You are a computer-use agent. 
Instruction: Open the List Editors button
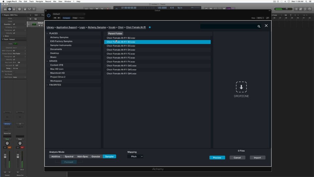point(296,9)
